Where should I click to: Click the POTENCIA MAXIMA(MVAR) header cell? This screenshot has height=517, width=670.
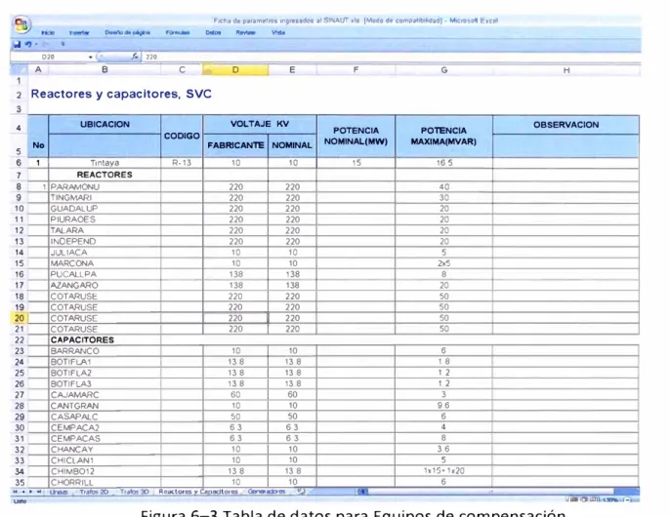click(444, 136)
